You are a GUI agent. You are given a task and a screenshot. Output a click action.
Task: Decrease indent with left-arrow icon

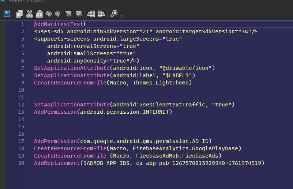(91, 14)
